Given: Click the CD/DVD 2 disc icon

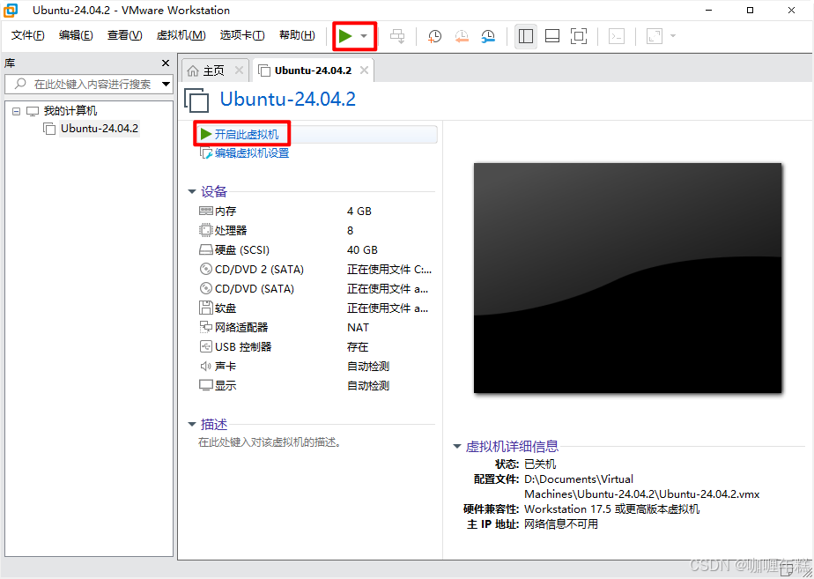Looking at the screenshot, I should (205, 269).
